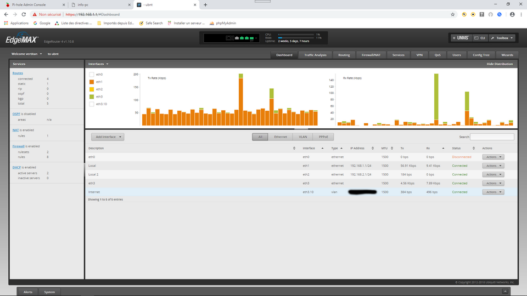
Task: Toggle eth0 in the graph legend
Action: pos(92,75)
